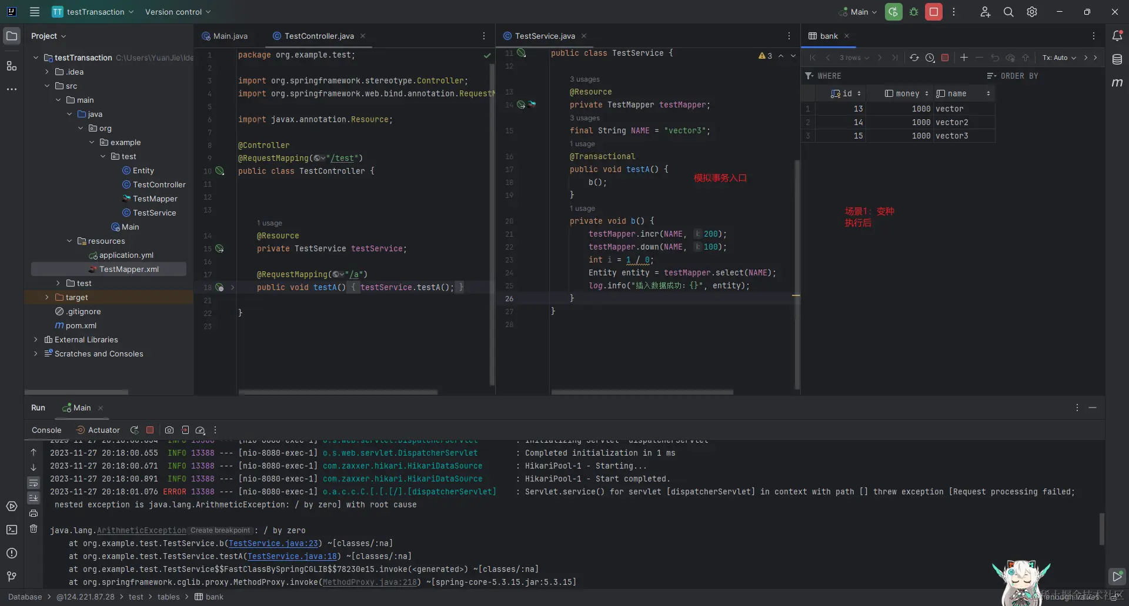Click the @124.221.87.28 breadcrumb
Screen dimensions: 1129x606
tap(86, 597)
